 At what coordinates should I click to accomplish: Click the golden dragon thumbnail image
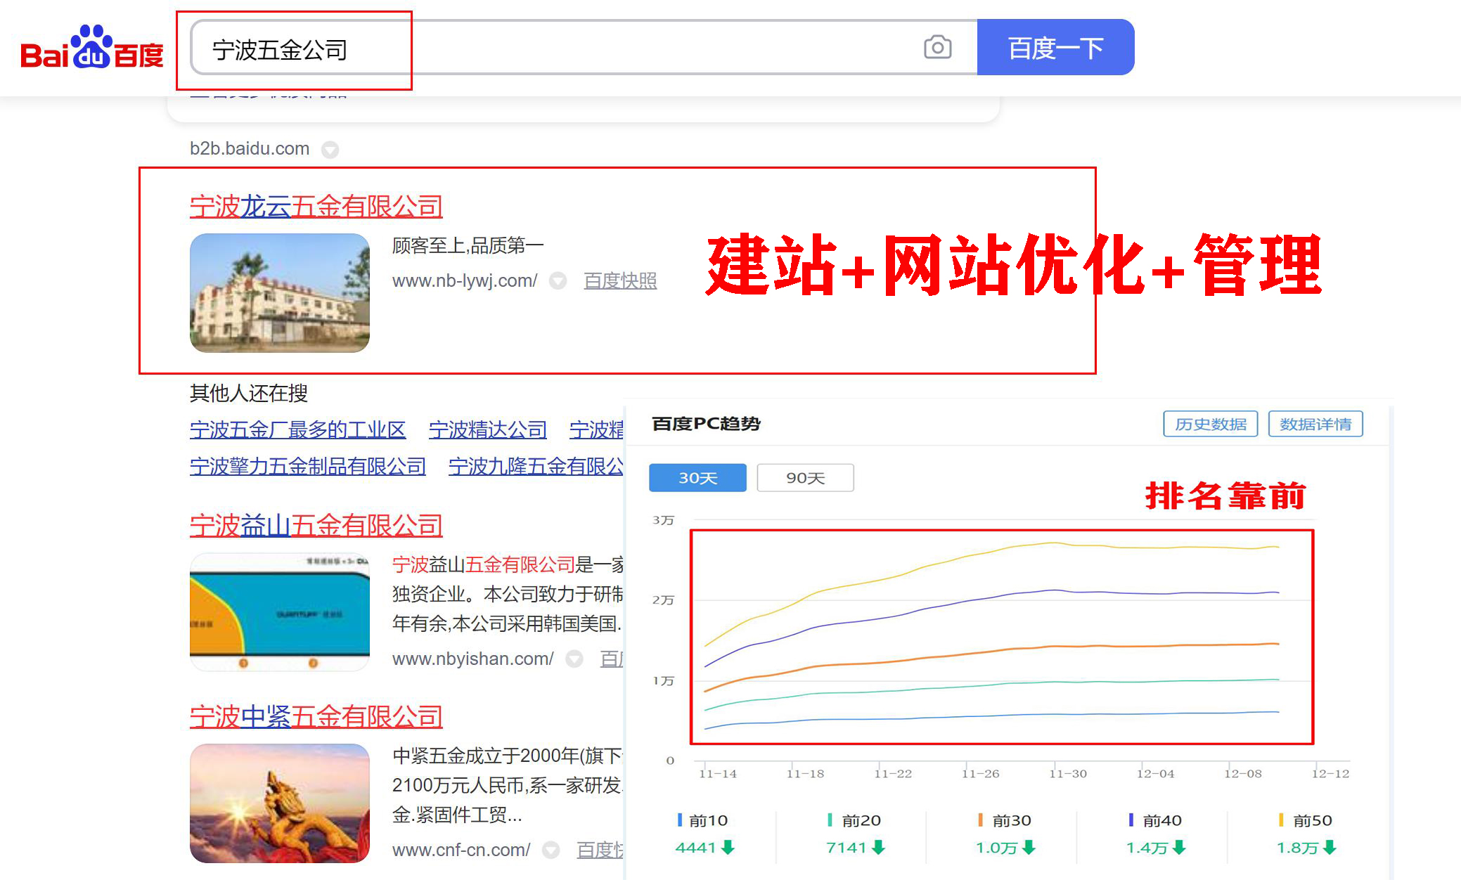280,803
